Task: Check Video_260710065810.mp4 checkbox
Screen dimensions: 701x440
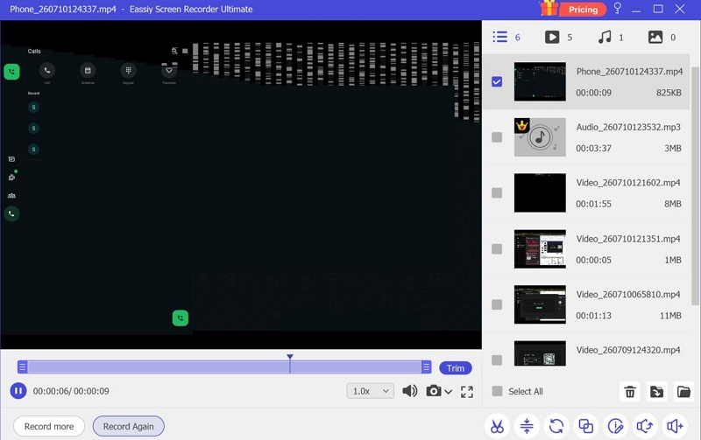Action: [x=497, y=304]
